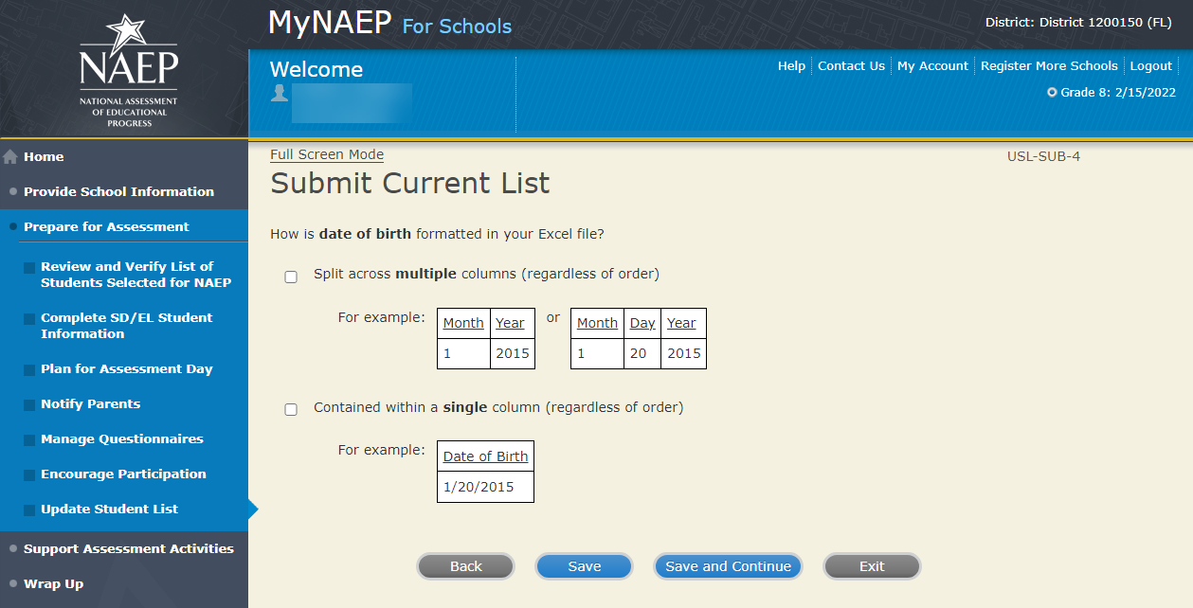Viewport: 1193px width, 608px height.
Task: Open Complete SD/EL Student Information page
Action: click(126, 326)
